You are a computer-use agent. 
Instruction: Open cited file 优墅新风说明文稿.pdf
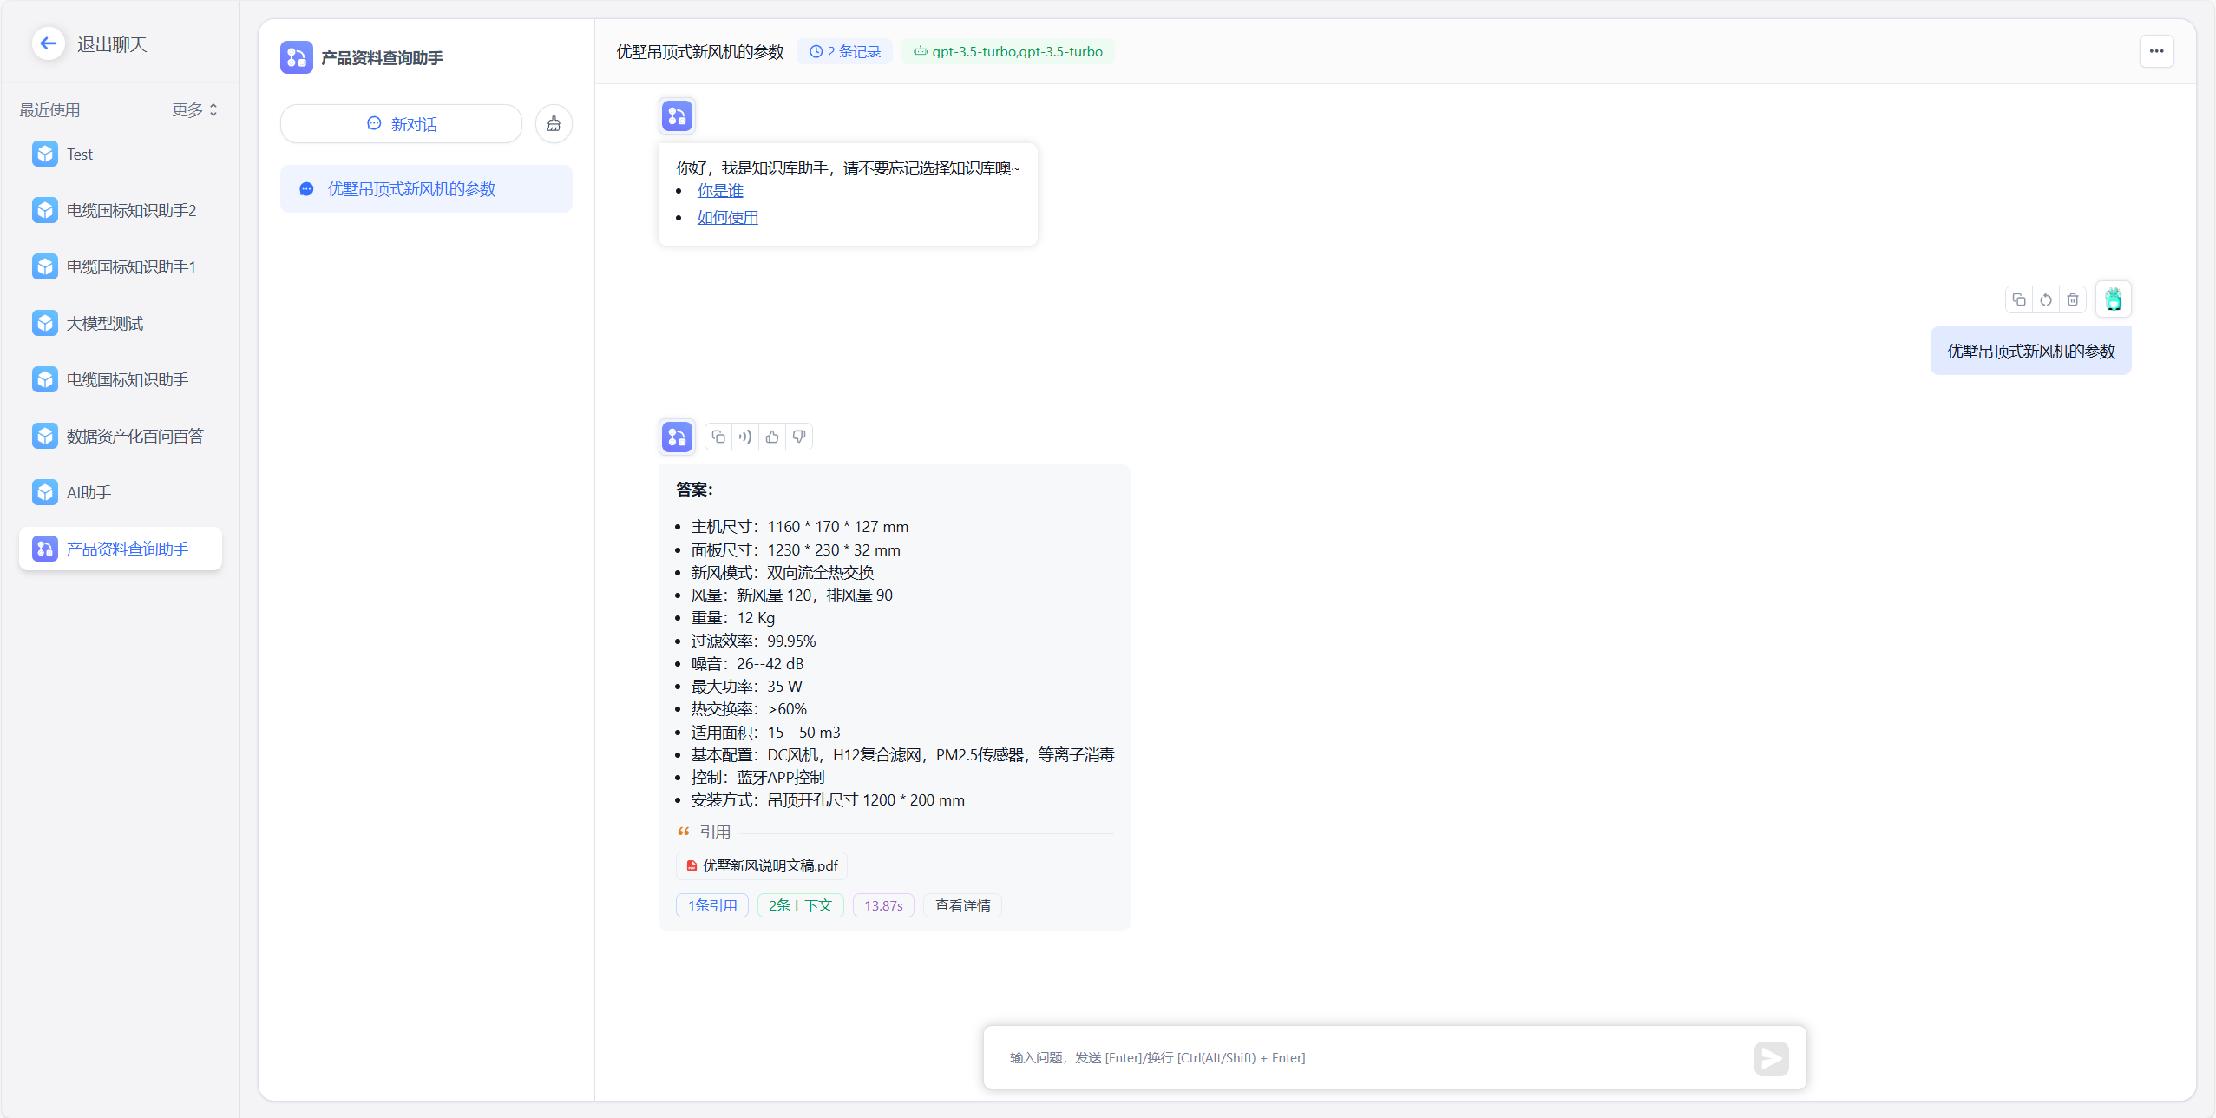click(x=762, y=865)
